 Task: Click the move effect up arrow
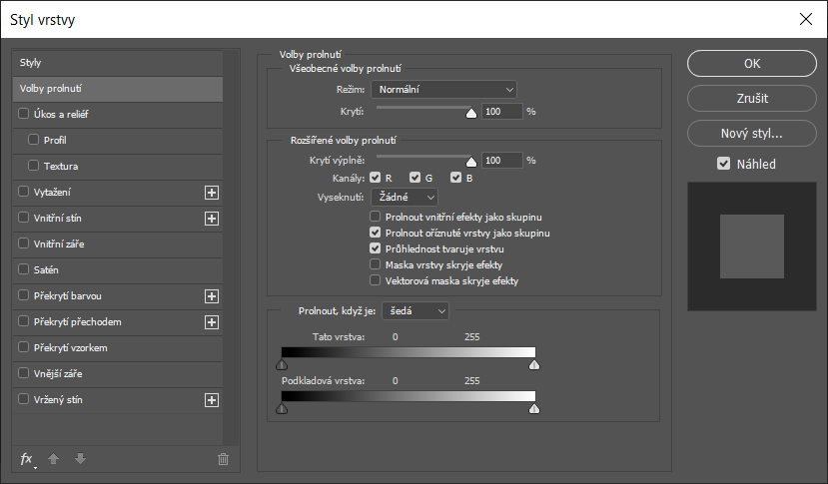[x=55, y=459]
